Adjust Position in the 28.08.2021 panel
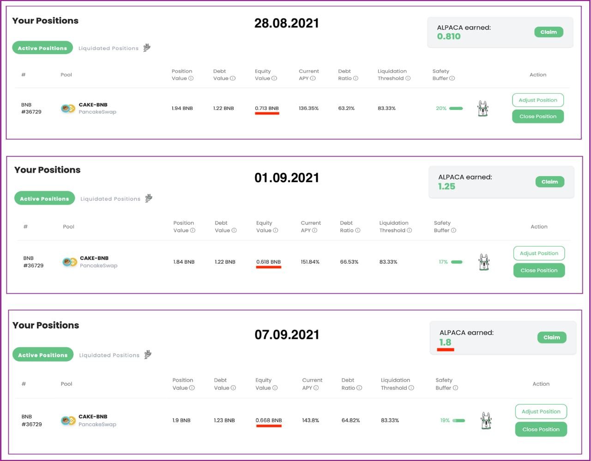591x461 pixels. click(x=537, y=100)
